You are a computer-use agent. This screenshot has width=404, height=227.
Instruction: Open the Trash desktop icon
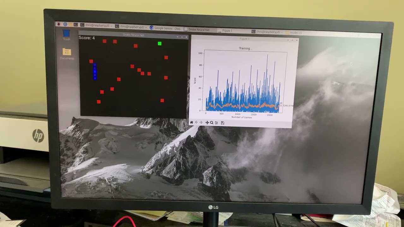point(66,35)
